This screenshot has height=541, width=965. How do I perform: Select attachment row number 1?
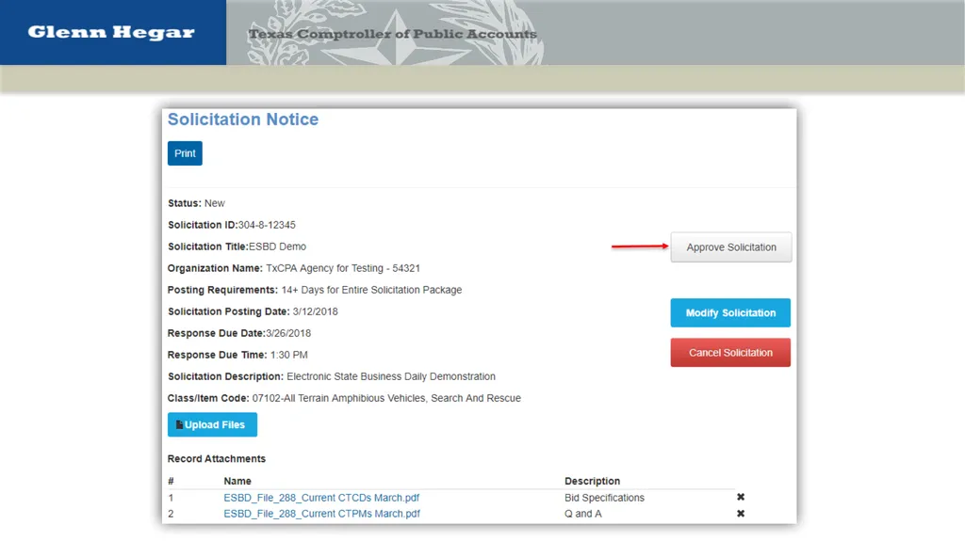tap(171, 498)
